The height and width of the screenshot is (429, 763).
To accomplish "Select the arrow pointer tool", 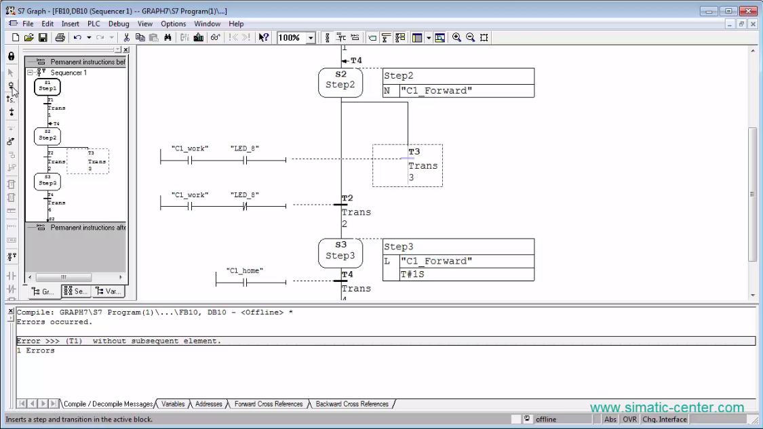I will (12, 73).
